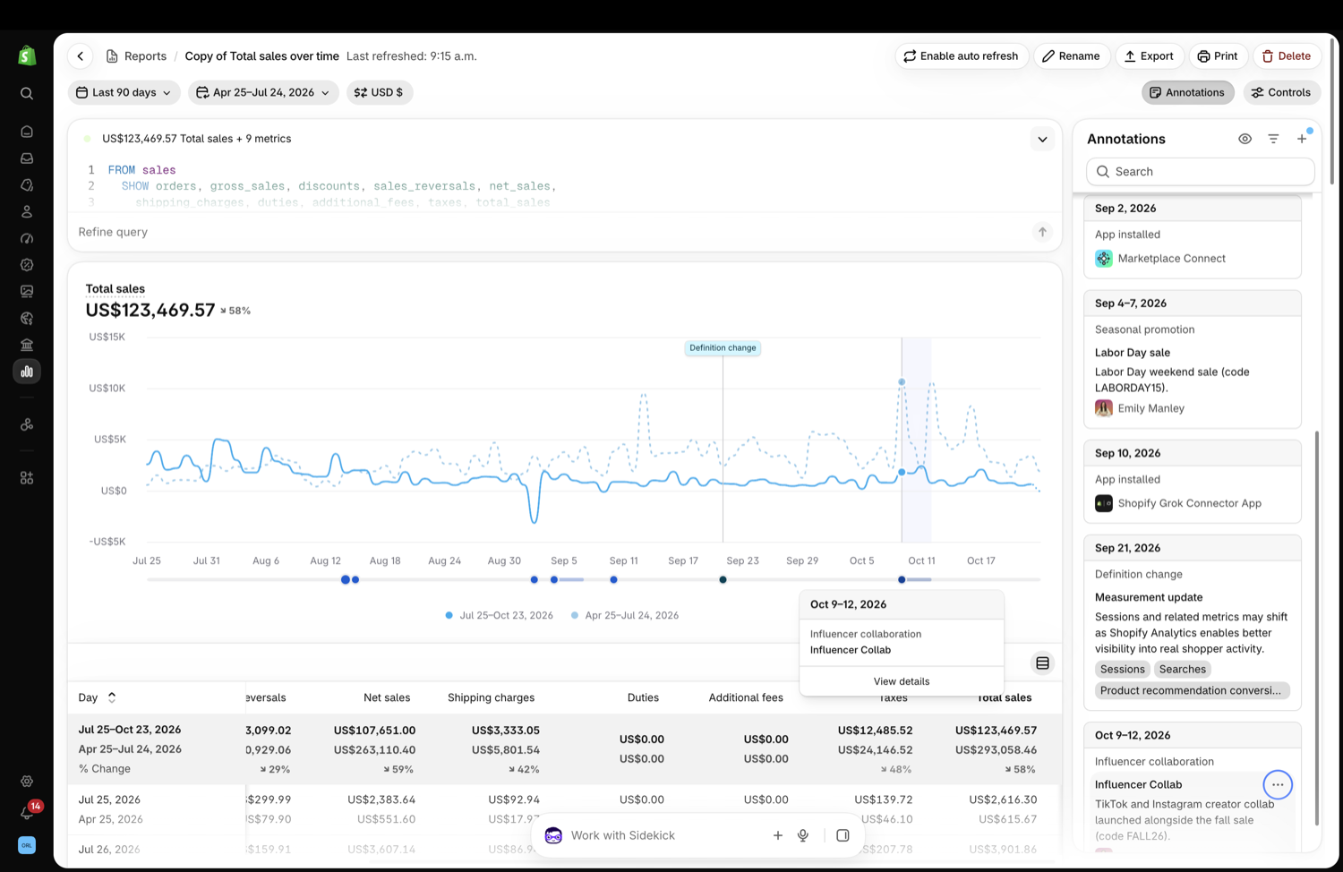Open the Discounts badge icon
This screenshot has height=872, width=1343.
click(x=27, y=265)
